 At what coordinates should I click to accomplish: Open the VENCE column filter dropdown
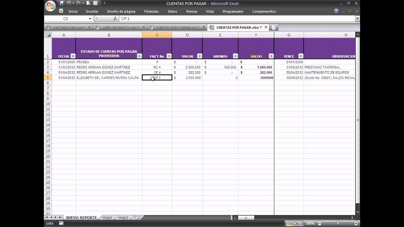pos(300,56)
